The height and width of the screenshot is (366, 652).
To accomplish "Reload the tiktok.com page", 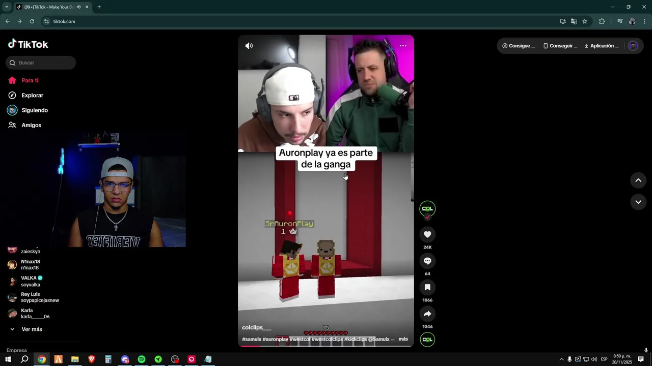I will coord(32,21).
